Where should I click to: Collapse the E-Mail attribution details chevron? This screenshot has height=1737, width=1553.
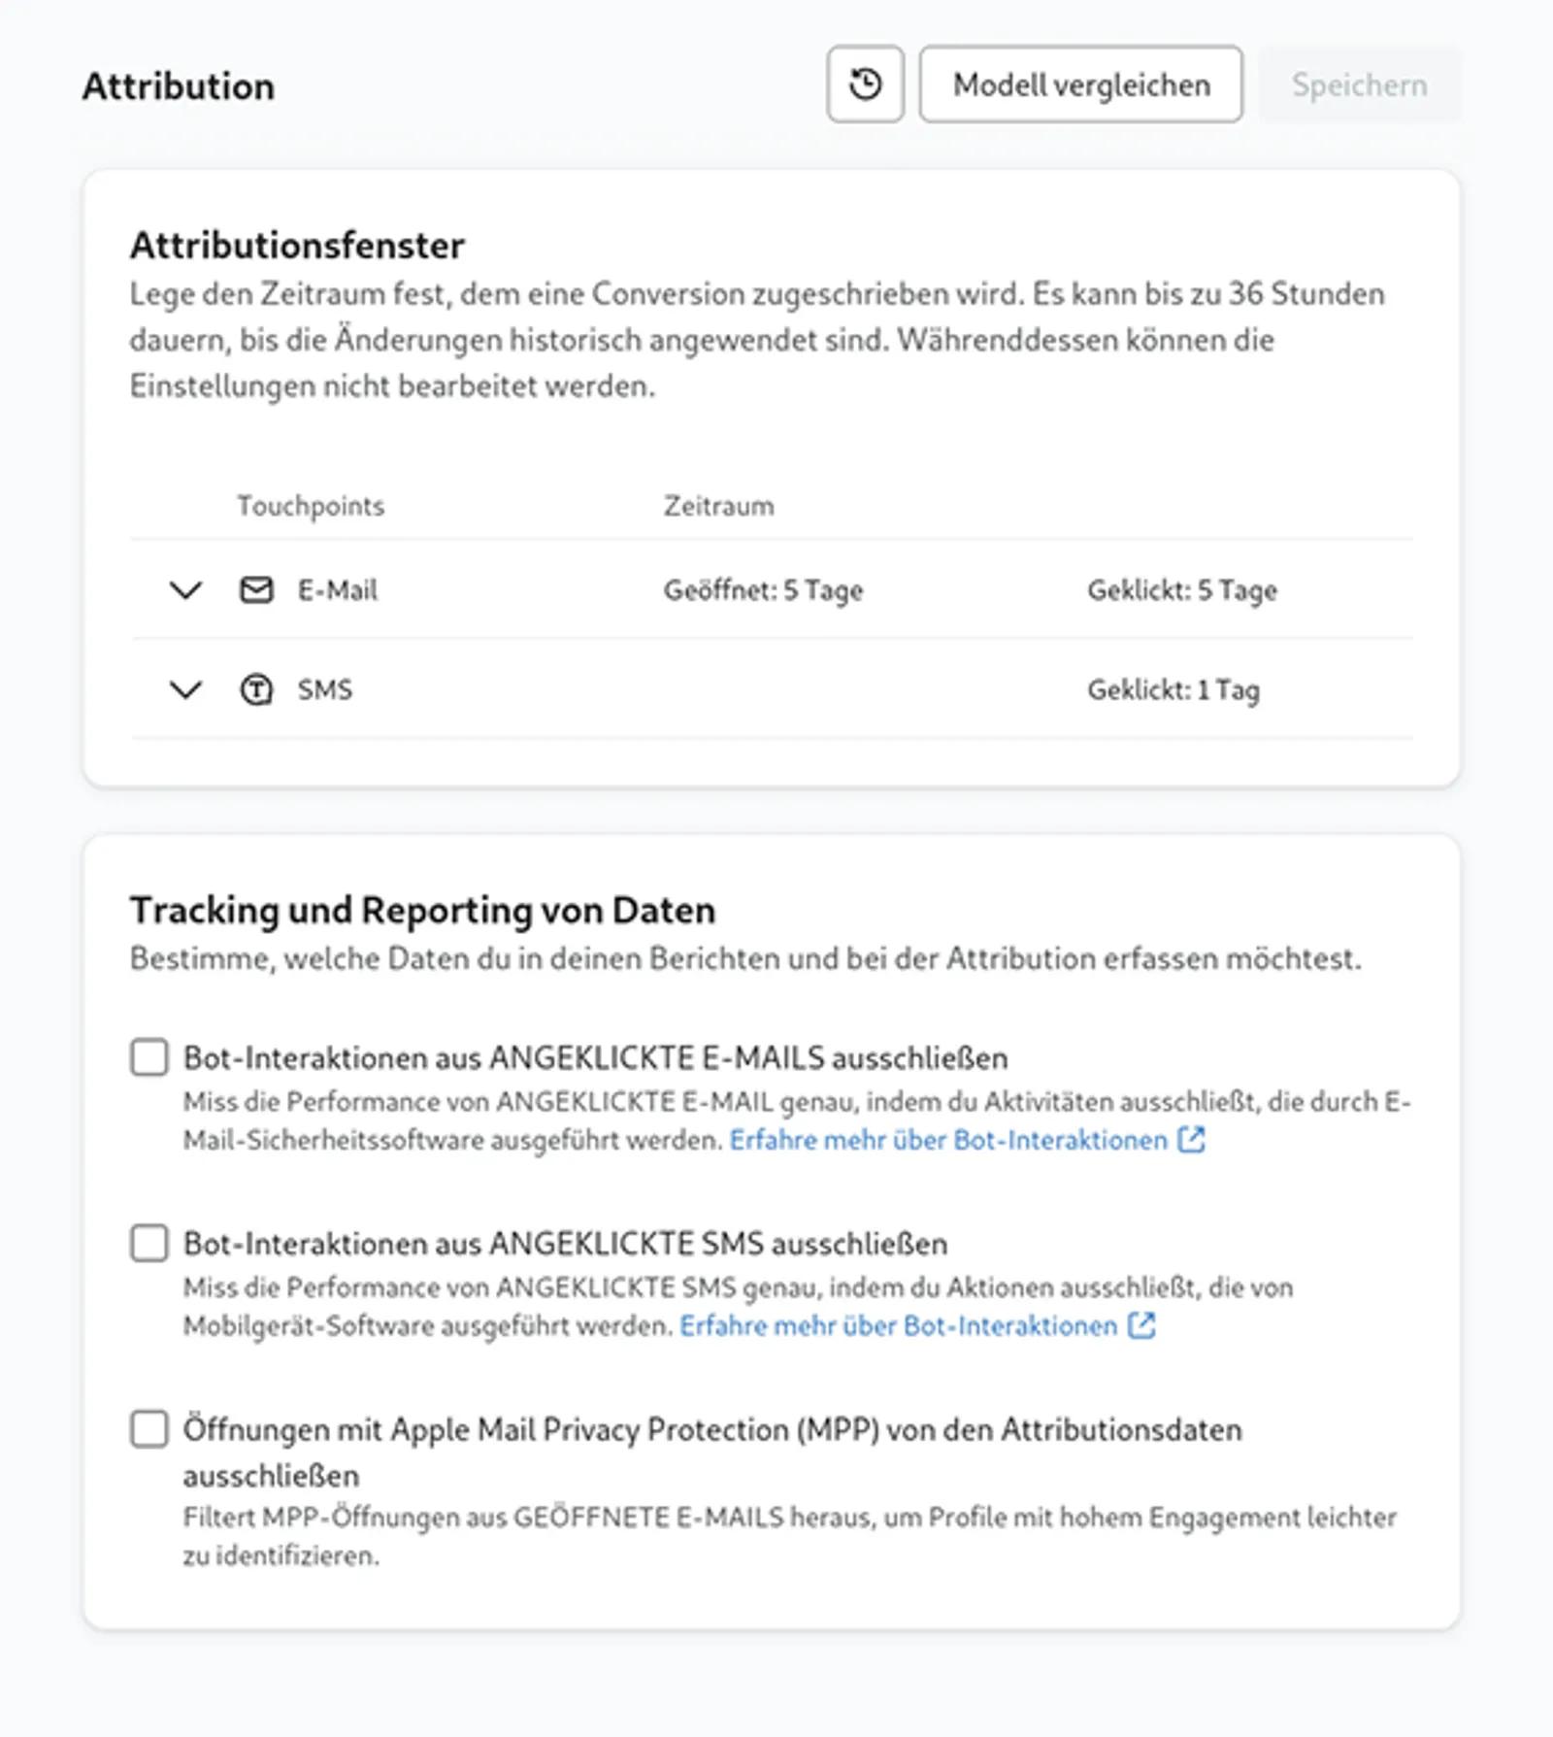184,589
